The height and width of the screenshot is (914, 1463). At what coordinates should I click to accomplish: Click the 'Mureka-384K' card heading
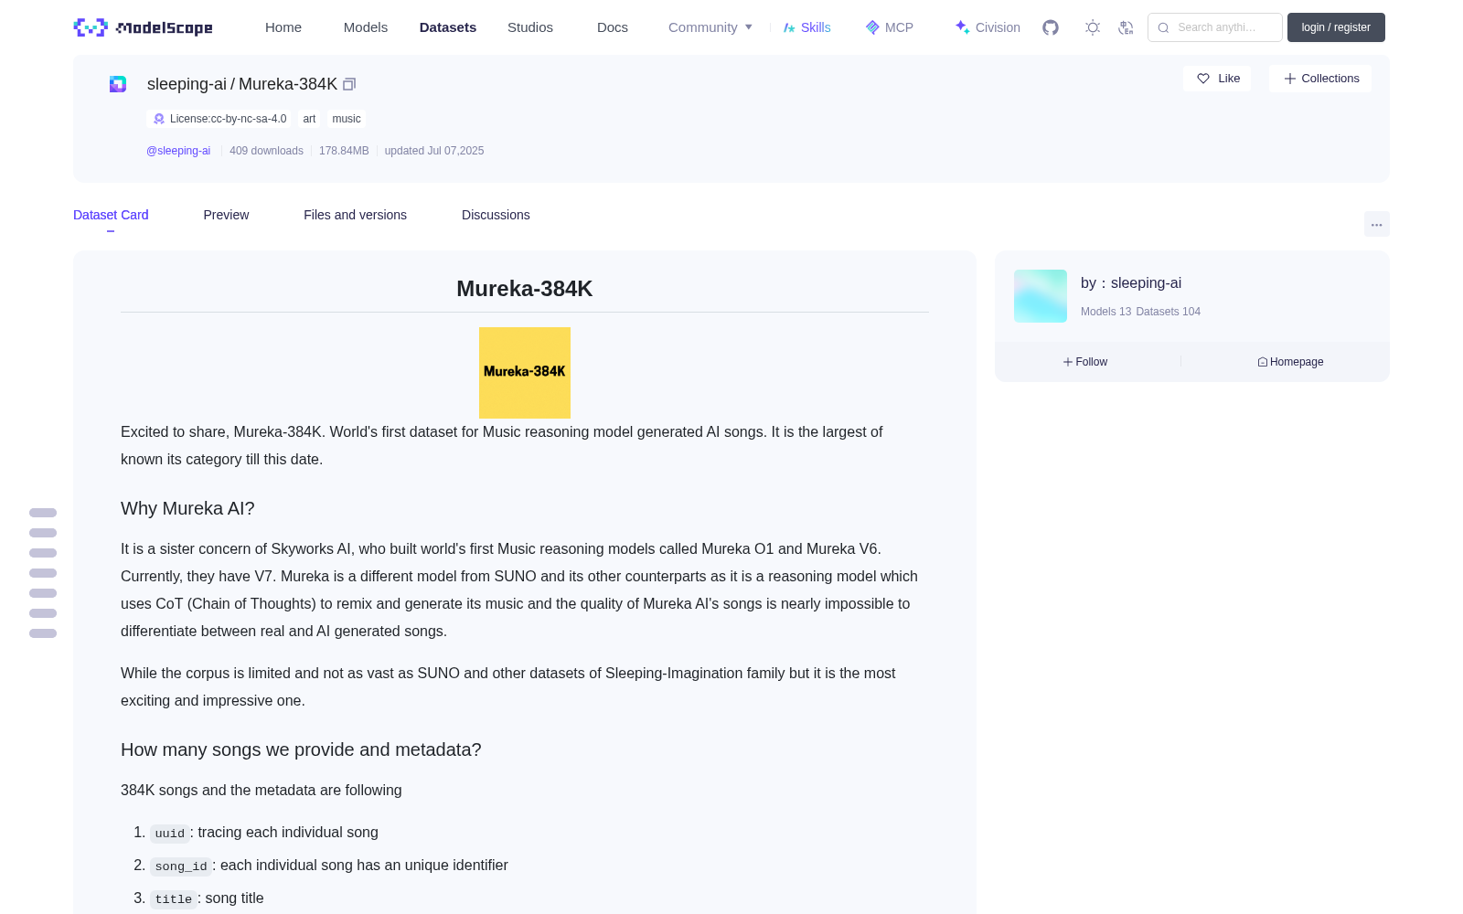coord(525,289)
